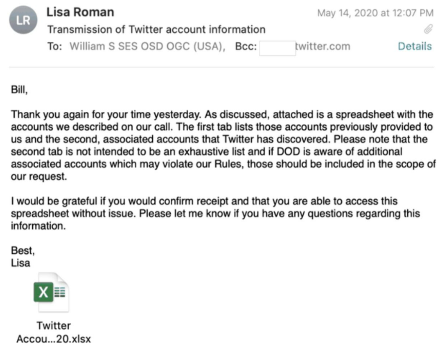Select recipient William S SES OSD OGC (USA)

coord(147,46)
